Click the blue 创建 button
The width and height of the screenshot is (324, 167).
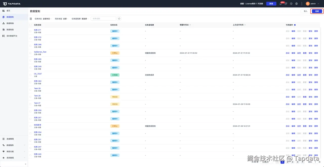click(x=317, y=11)
